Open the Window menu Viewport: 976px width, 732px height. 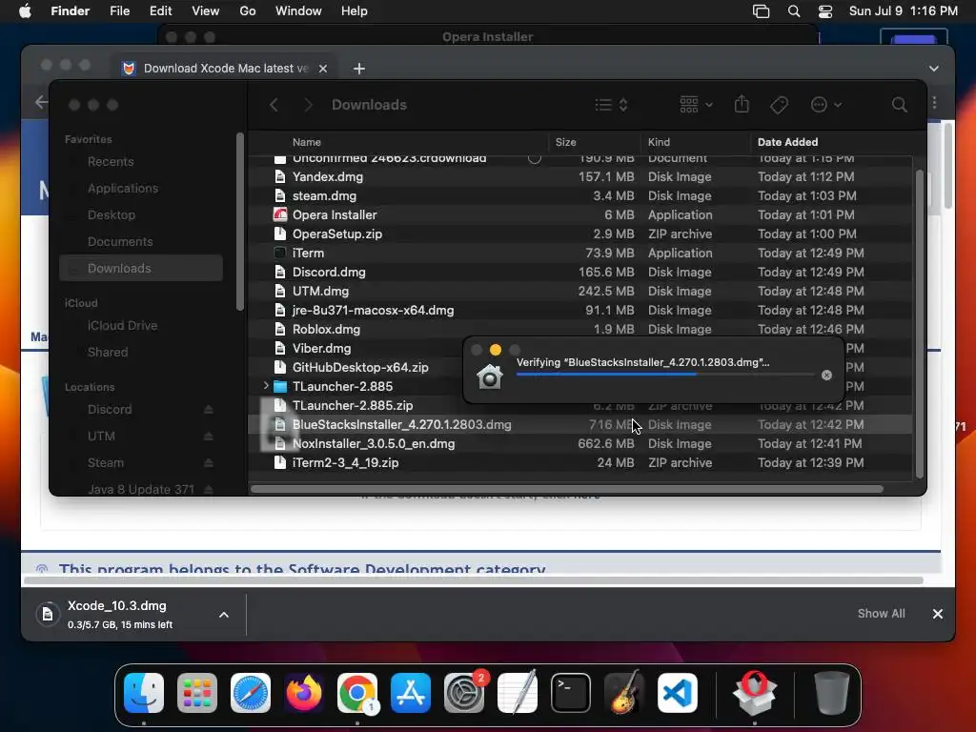click(x=298, y=11)
